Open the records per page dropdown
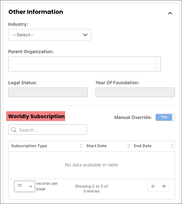 tap(25, 186)
